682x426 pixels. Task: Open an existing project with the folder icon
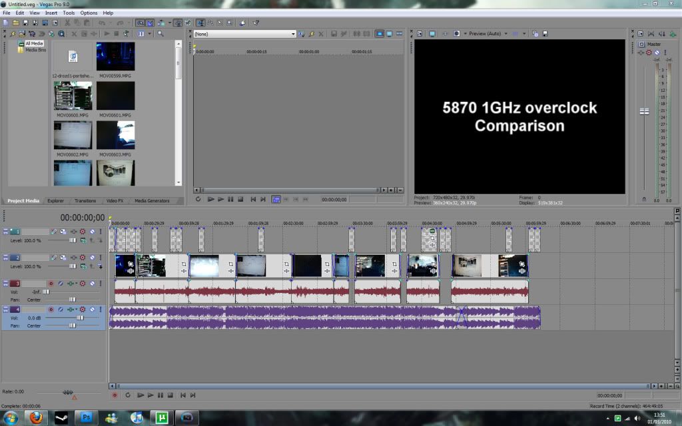point(15,23)
